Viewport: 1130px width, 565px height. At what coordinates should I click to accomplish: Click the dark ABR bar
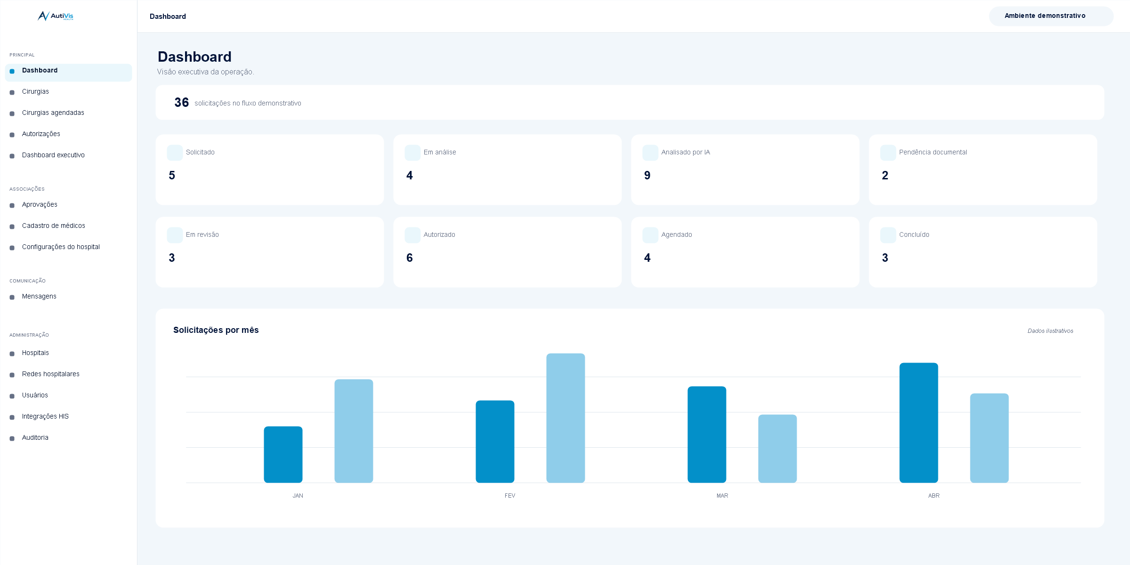click(x=919, y=423)
